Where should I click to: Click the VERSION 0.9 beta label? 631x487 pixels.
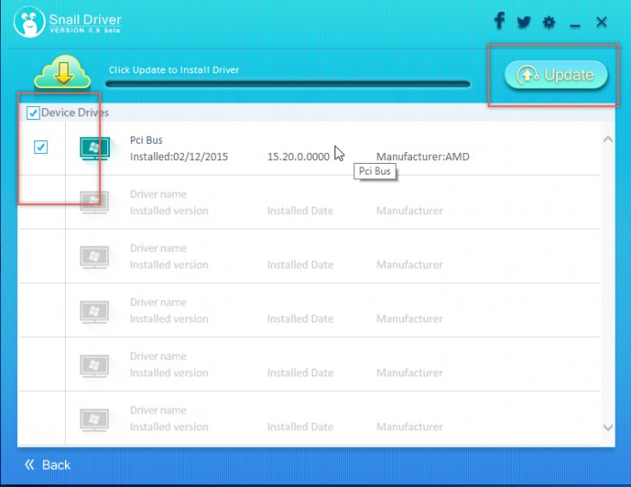click(x=85, y=31)
